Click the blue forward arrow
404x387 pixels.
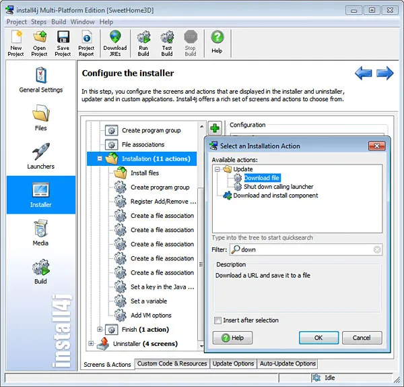385,73
